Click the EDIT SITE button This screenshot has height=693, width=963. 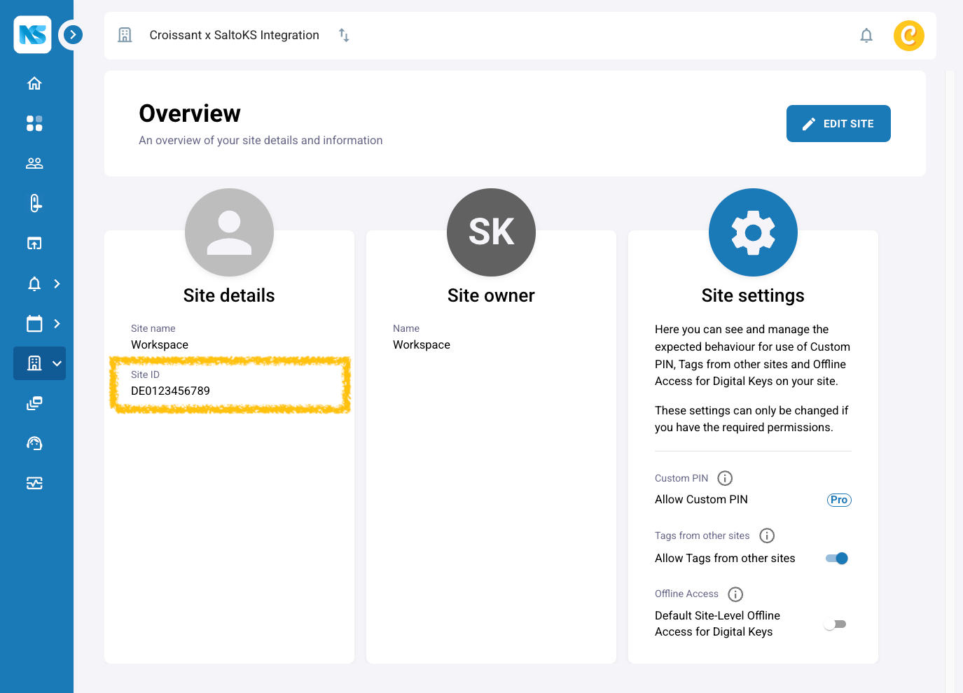tap(838, 123)
